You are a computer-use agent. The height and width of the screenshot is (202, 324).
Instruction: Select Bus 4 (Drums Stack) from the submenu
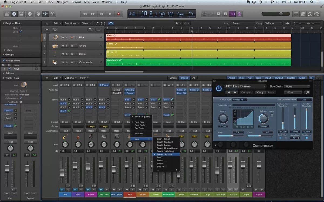(167, 148)
